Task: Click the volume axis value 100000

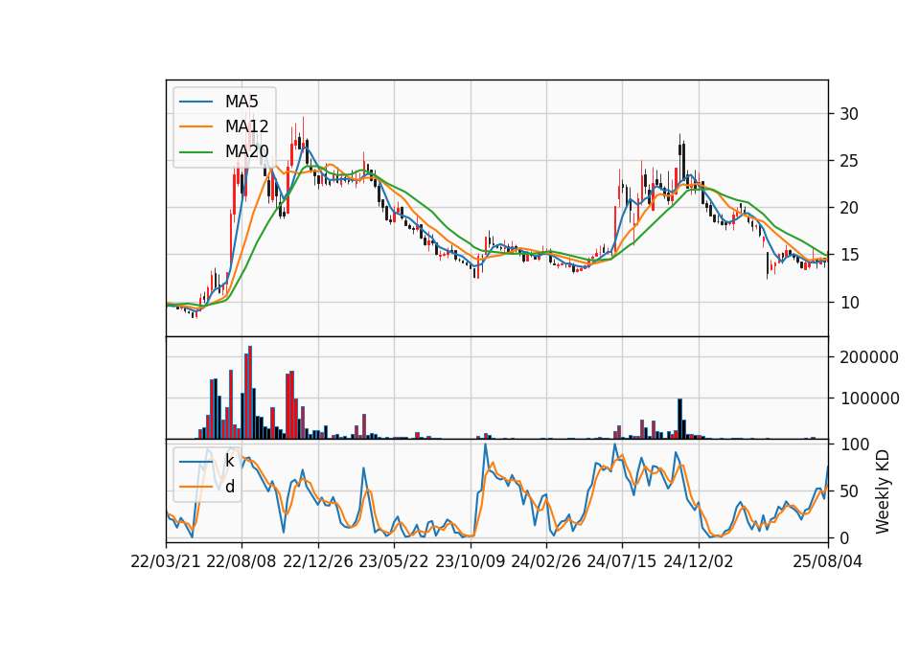Action: coord(869,399)
